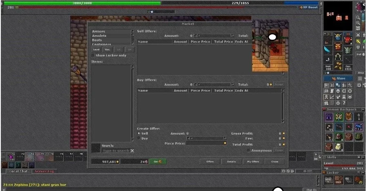This screenshot has height=191, width=366.
Task: Open the scroll quest log icon
Action: 332,91
